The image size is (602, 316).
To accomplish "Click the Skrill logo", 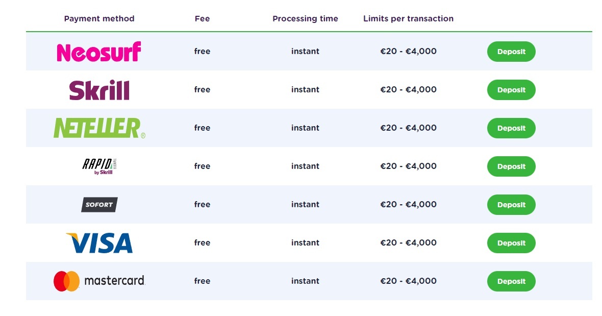I will [99, 90].
